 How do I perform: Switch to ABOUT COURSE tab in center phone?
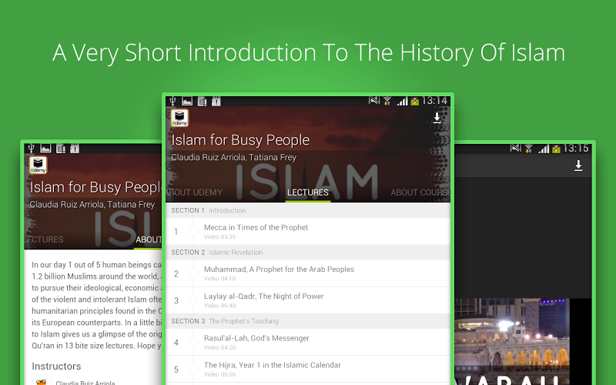[420, 192]
